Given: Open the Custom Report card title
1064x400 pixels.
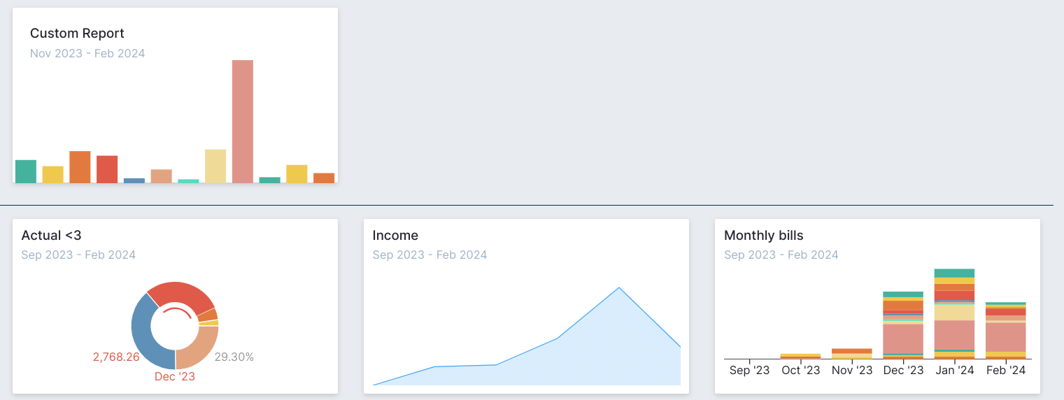Looking at the screenshot, I should pos(77,33).
